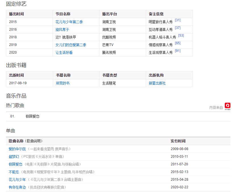Viewport: 235px width, 194px height.
Task: Open the 花儿与少年第二季 variety show link
Action: pos(69,22)
